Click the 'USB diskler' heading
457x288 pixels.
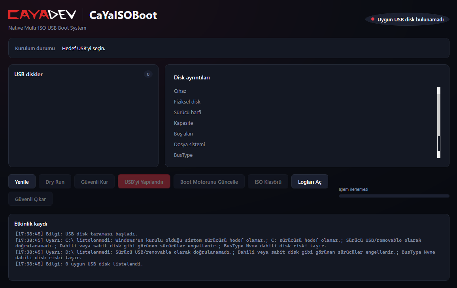28,75
